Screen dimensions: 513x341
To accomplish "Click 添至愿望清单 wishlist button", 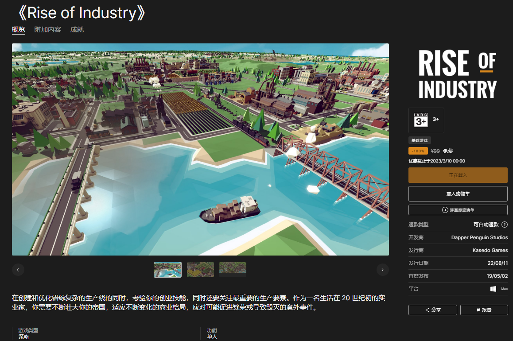I will [x=458, y=210].
